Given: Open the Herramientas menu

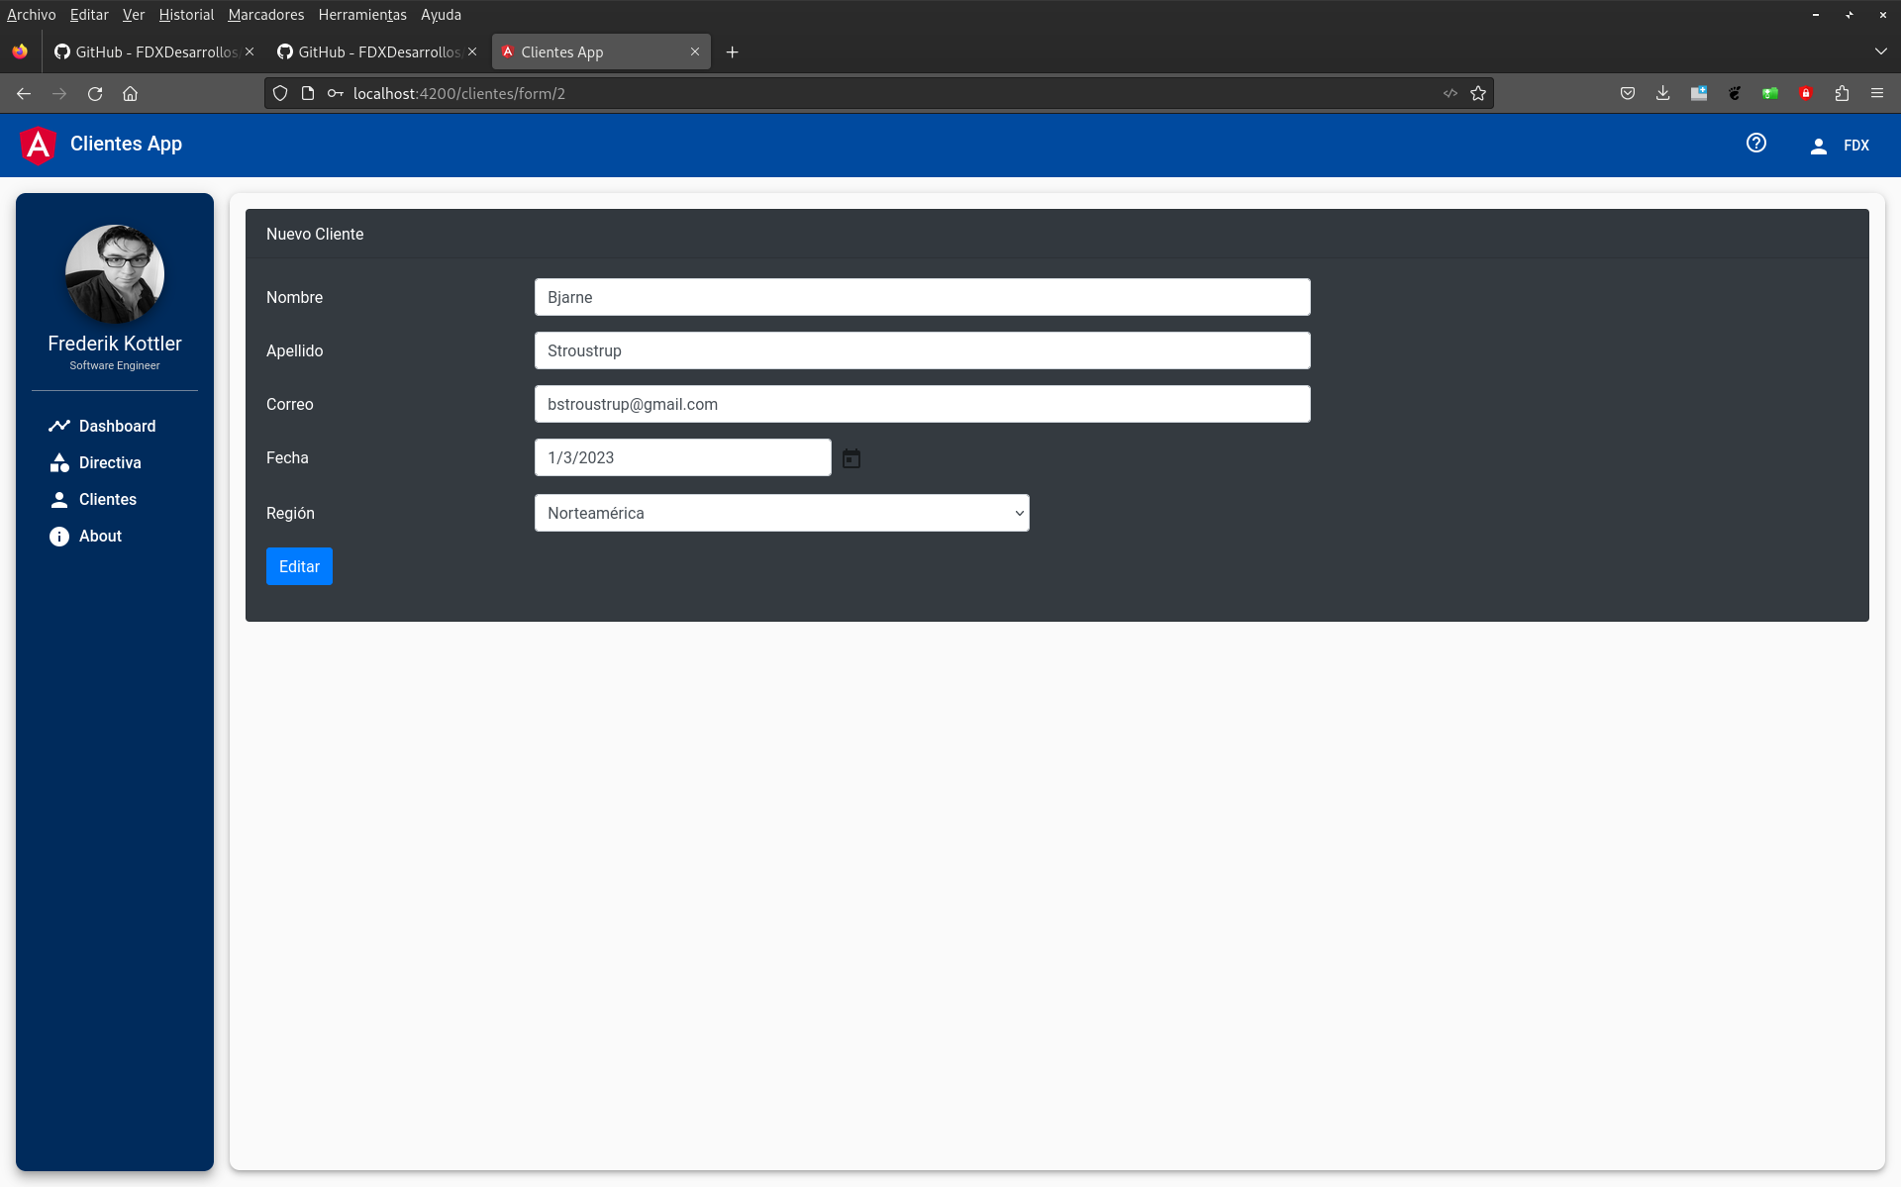Looking at the screenshot, I should pyautogui.click(x=362, y=15).
